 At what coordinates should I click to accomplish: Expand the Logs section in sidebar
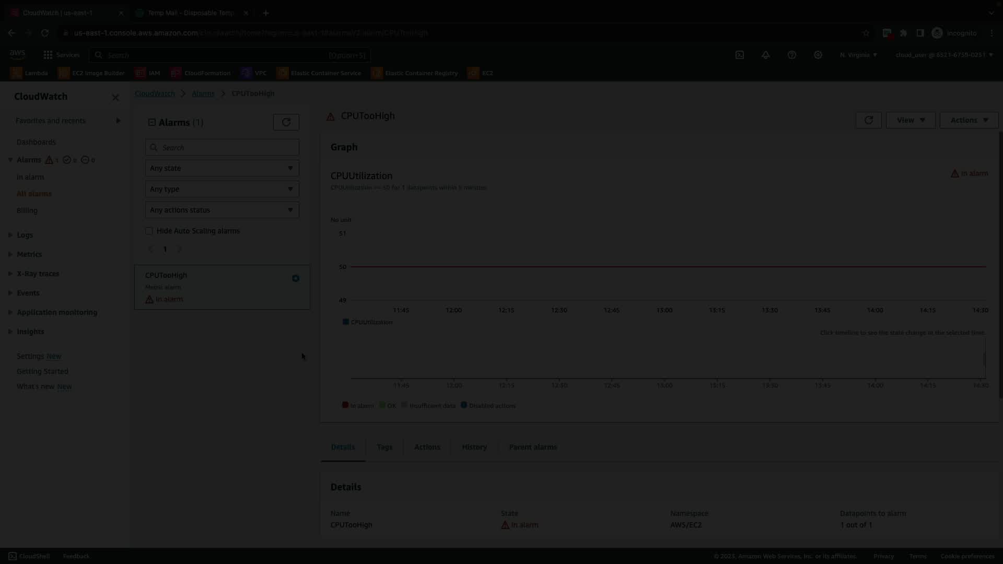pyautogui.click(x=10, y=235)
